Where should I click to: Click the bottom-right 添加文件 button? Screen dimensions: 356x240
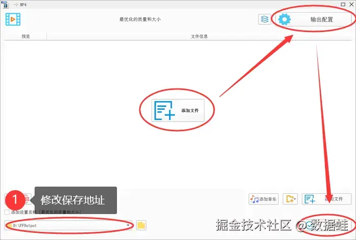tap(327, 199)
